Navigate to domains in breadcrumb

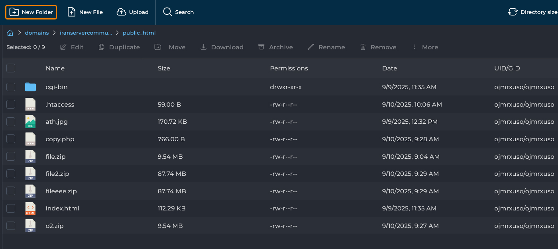pyautogui.click(x=37, y=33)
